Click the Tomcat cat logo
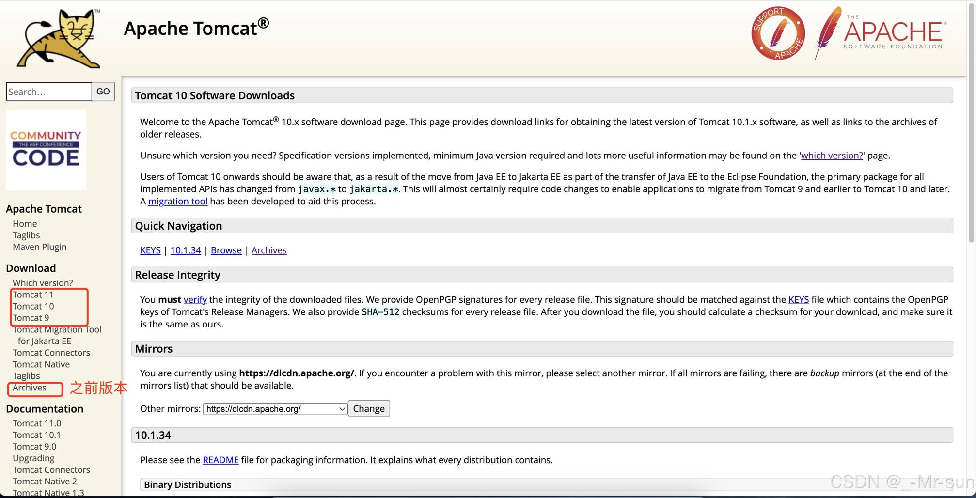The image size is (976, 498). point(58,38)
